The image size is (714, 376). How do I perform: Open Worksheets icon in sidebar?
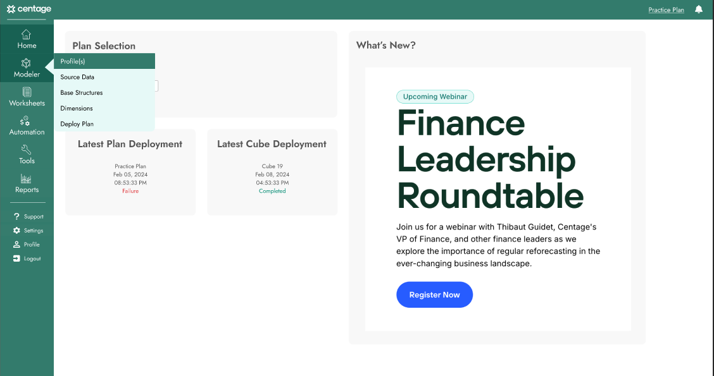coord(27,92)
